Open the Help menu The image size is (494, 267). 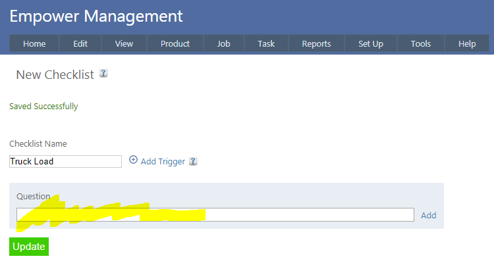click(467, 43)
